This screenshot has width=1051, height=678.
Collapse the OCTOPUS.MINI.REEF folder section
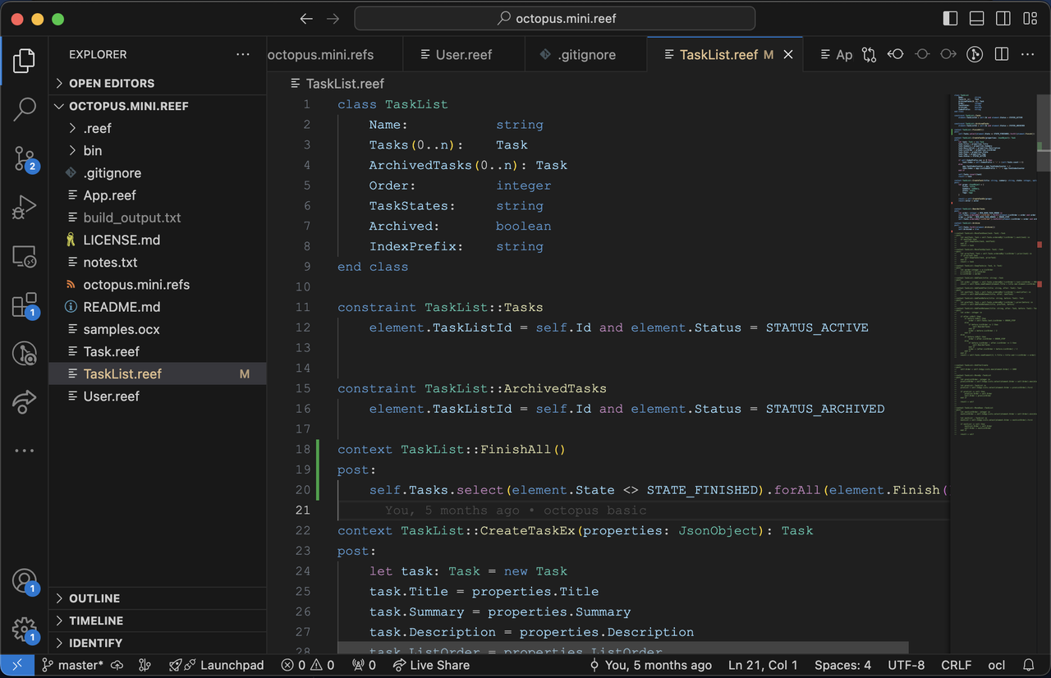(x=158, y=106)
